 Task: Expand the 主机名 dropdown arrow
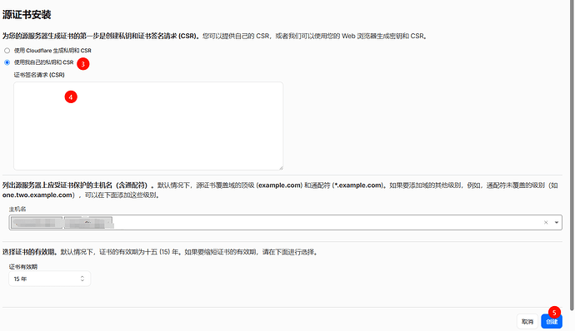click(x=557, y=222)
